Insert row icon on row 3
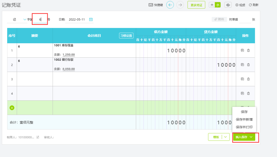This screenshot has height=157, width=277. pyautogui.click(x=242, y=79)
